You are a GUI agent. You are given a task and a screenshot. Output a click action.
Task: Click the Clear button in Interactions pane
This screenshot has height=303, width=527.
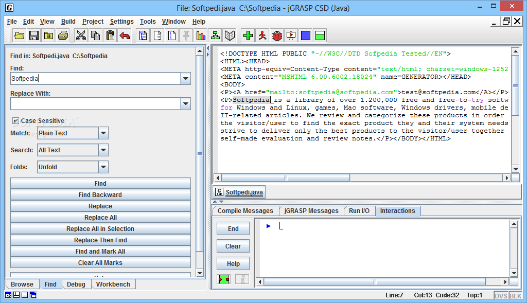click(x=233, y=246)
